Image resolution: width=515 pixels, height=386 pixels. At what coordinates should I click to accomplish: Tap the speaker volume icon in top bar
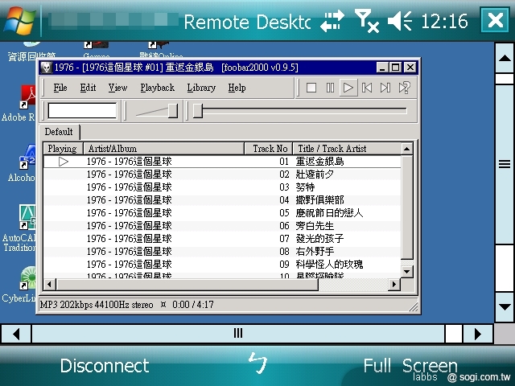[399, 21]
